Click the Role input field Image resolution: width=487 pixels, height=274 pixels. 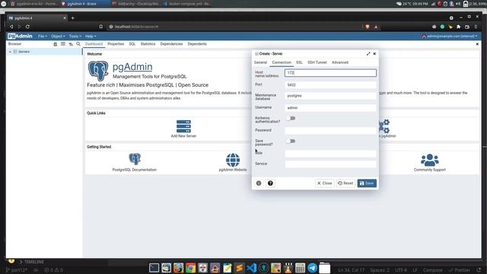(330, 154)
